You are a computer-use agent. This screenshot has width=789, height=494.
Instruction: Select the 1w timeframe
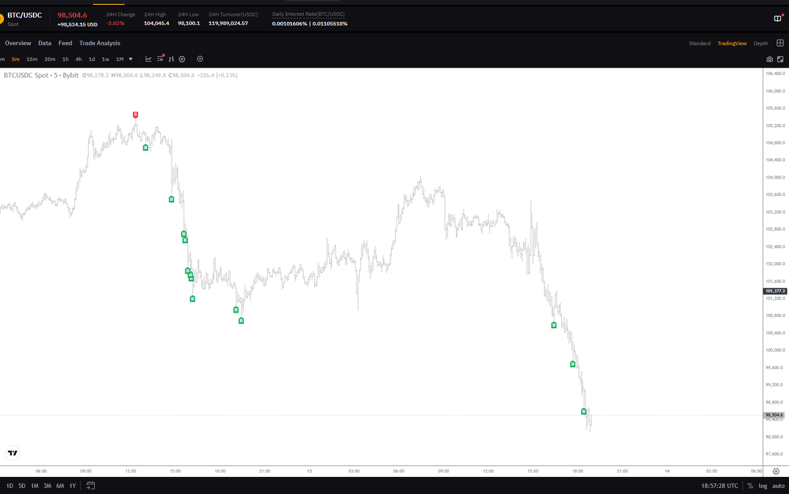[105, 59]
